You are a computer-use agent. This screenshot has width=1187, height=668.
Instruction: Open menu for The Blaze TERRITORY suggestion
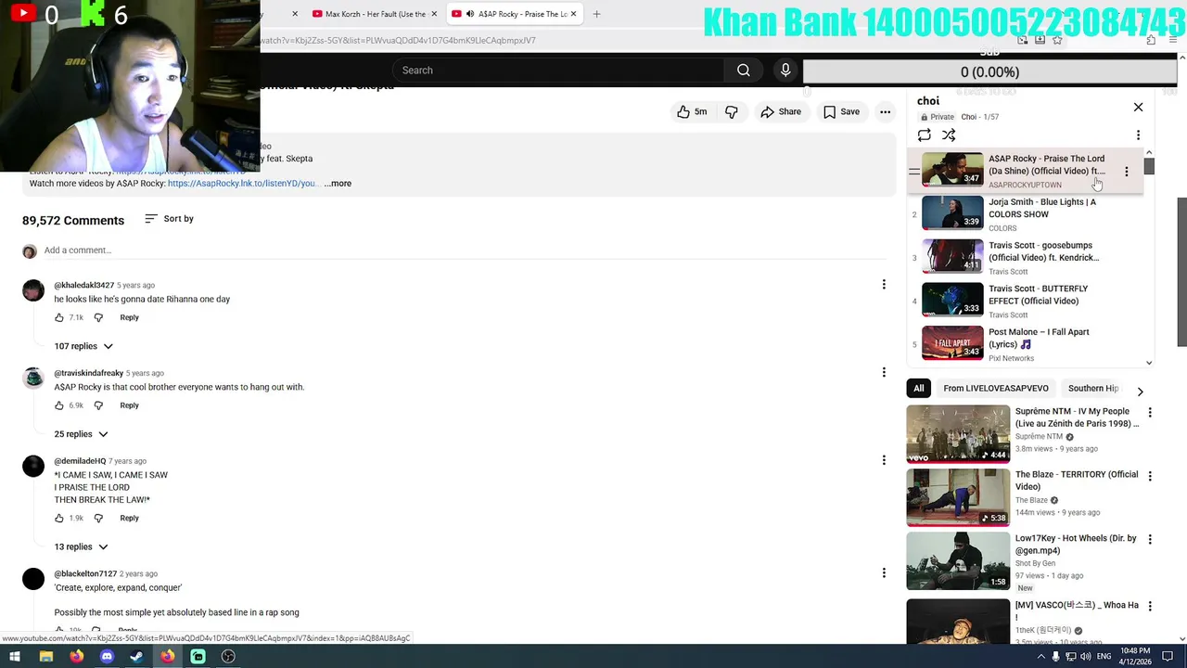tap(1150, 476)
